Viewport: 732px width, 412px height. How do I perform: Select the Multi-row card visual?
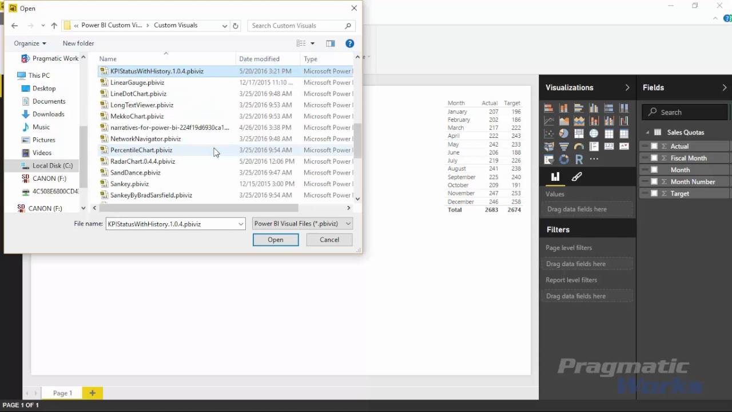tap(594, 146)
